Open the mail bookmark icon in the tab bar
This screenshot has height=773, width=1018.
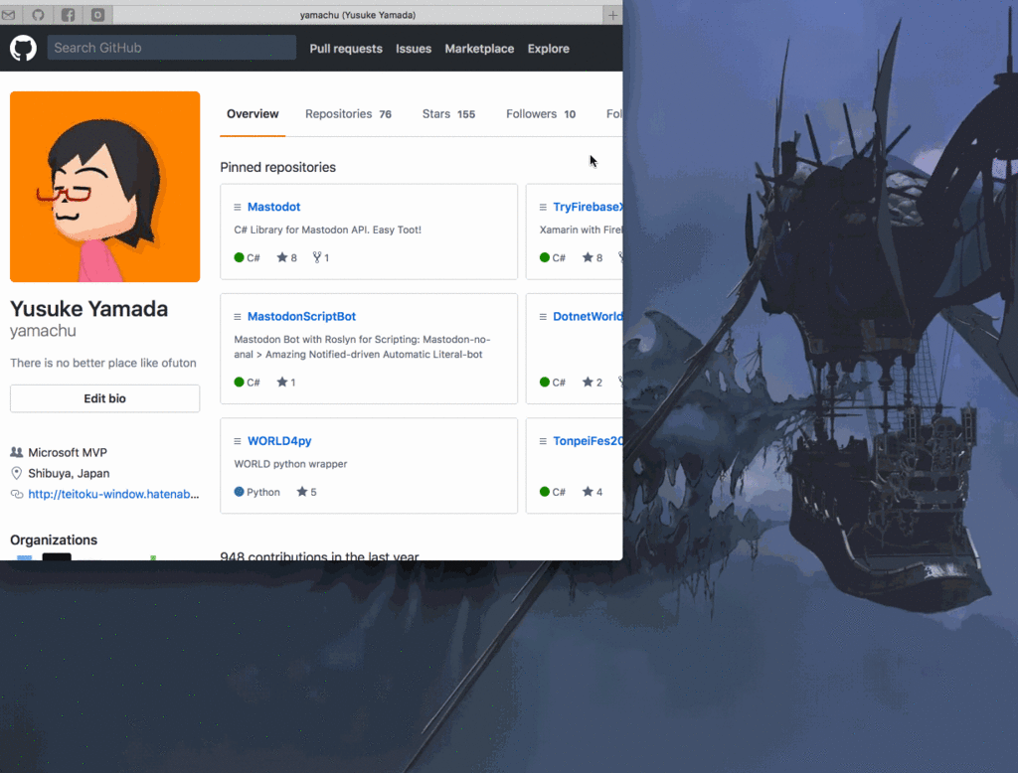pos(8,14)
